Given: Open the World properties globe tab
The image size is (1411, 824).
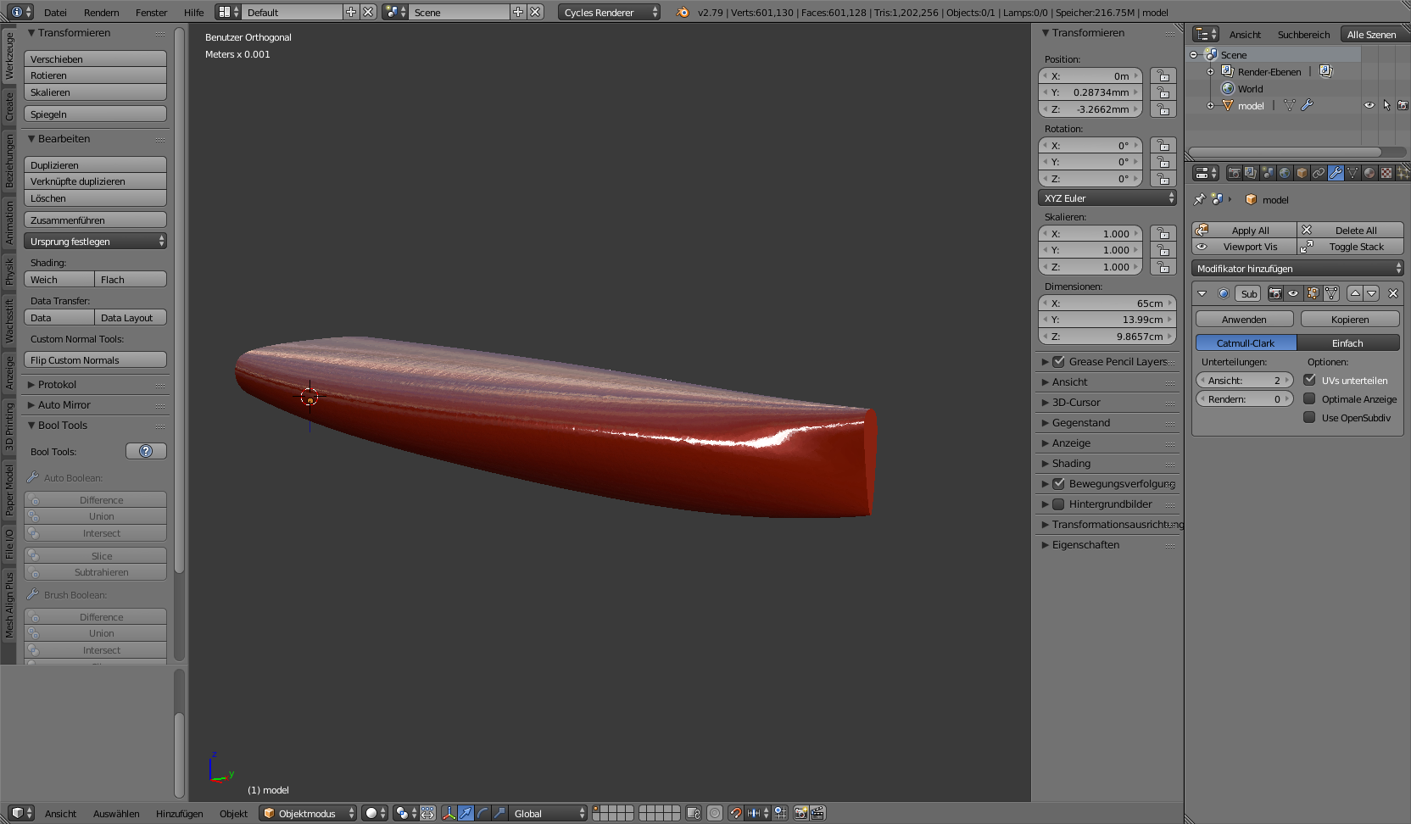Looking at the screenshot, I should point(1285,173).
